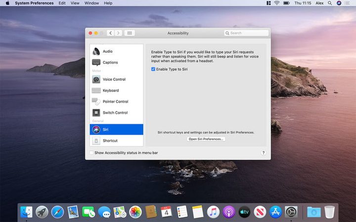Screen dimensions: 356x222
Task: Toggle the Enable Type to Siri checkbox
Action: click(x=153, y=69)
